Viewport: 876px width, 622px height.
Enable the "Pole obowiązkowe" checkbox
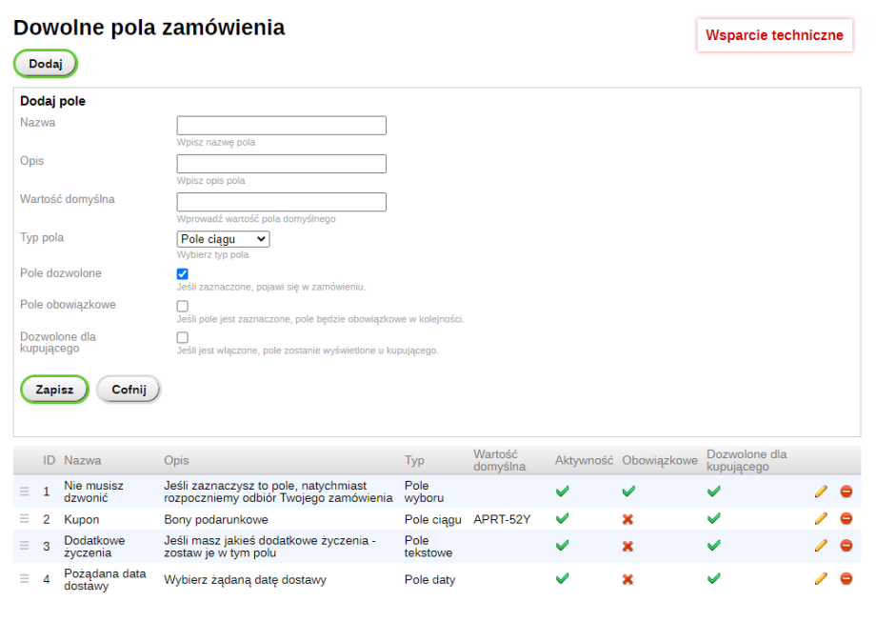182,305
